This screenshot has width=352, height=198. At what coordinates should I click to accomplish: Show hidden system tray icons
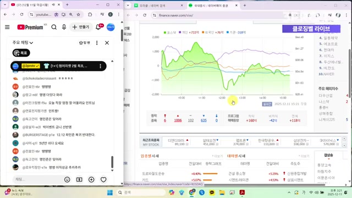click(289, 193)
